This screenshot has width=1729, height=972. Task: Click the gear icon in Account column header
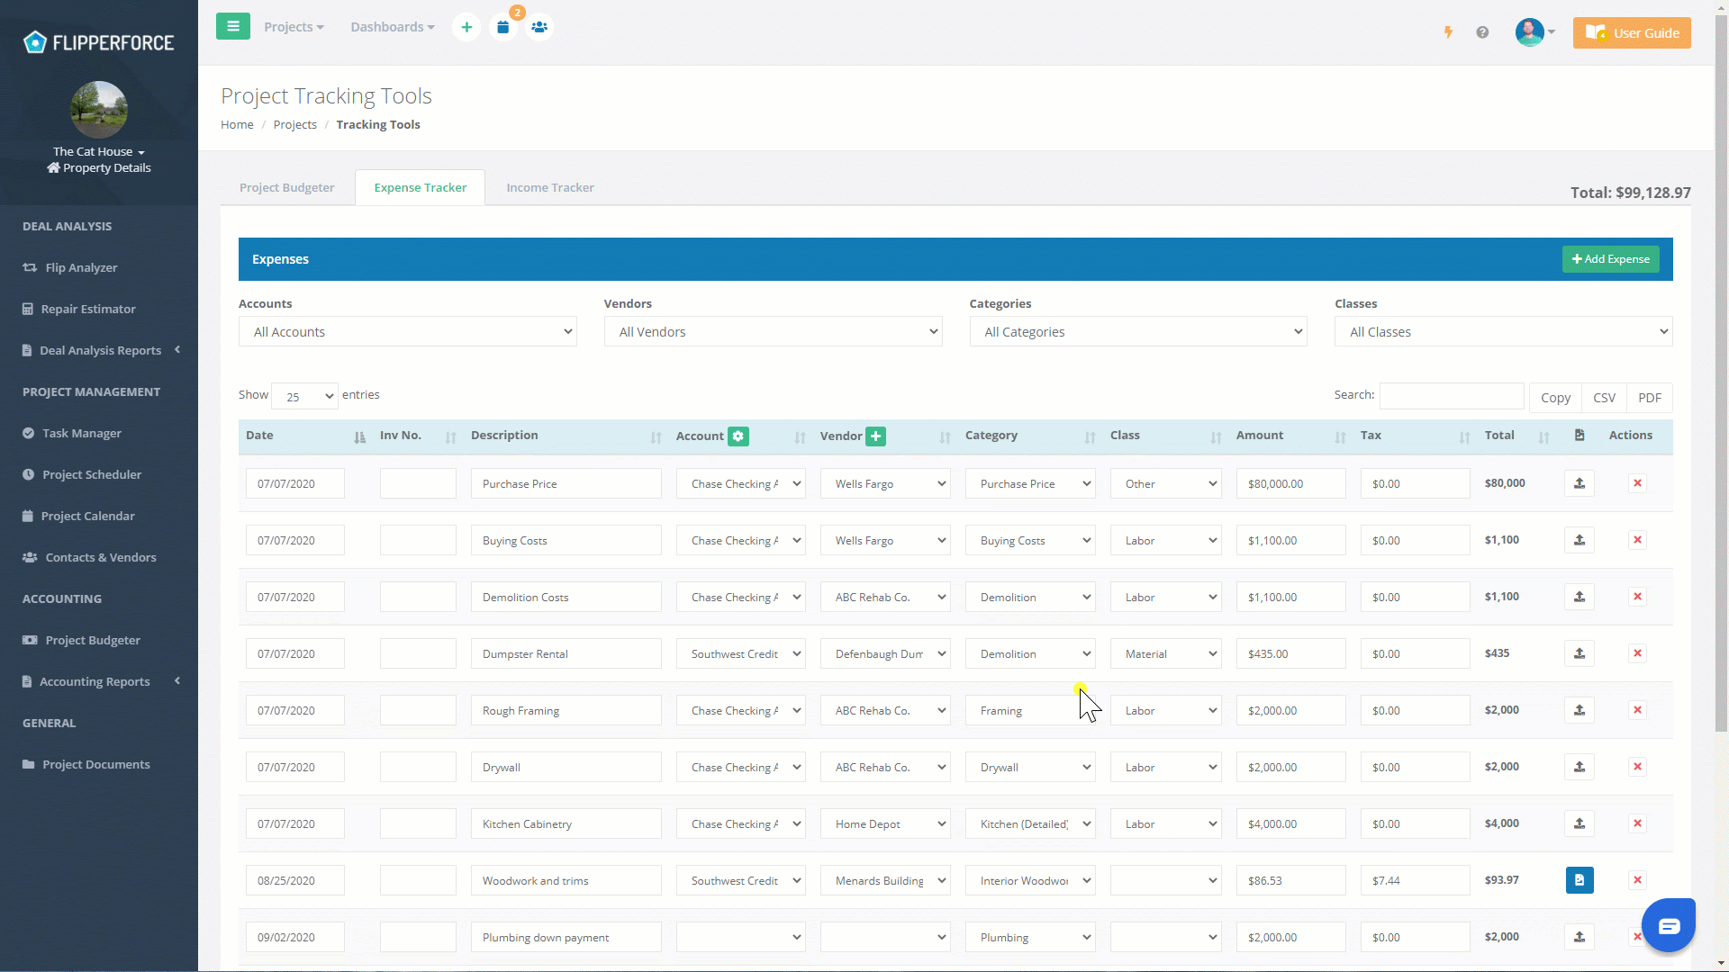pyautogui.click(x=738, y=436)
